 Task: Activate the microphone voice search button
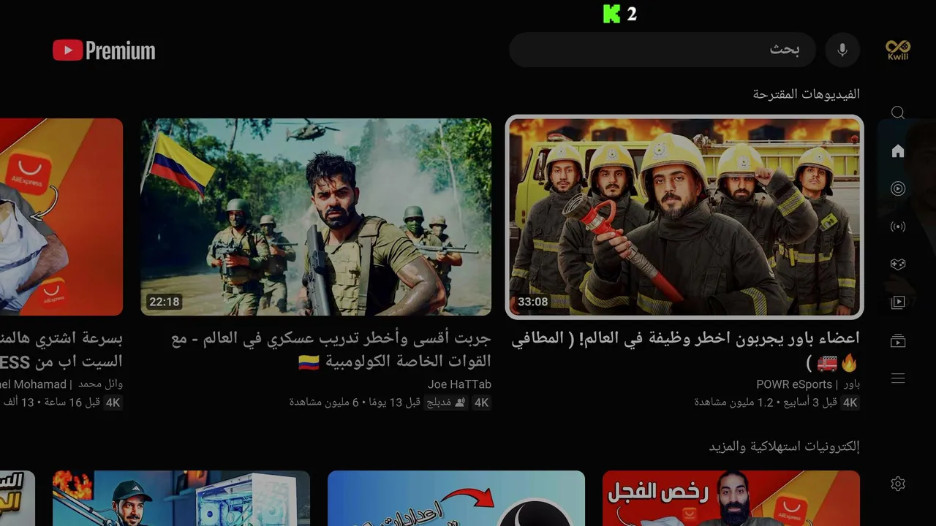[x=842, y=50]
